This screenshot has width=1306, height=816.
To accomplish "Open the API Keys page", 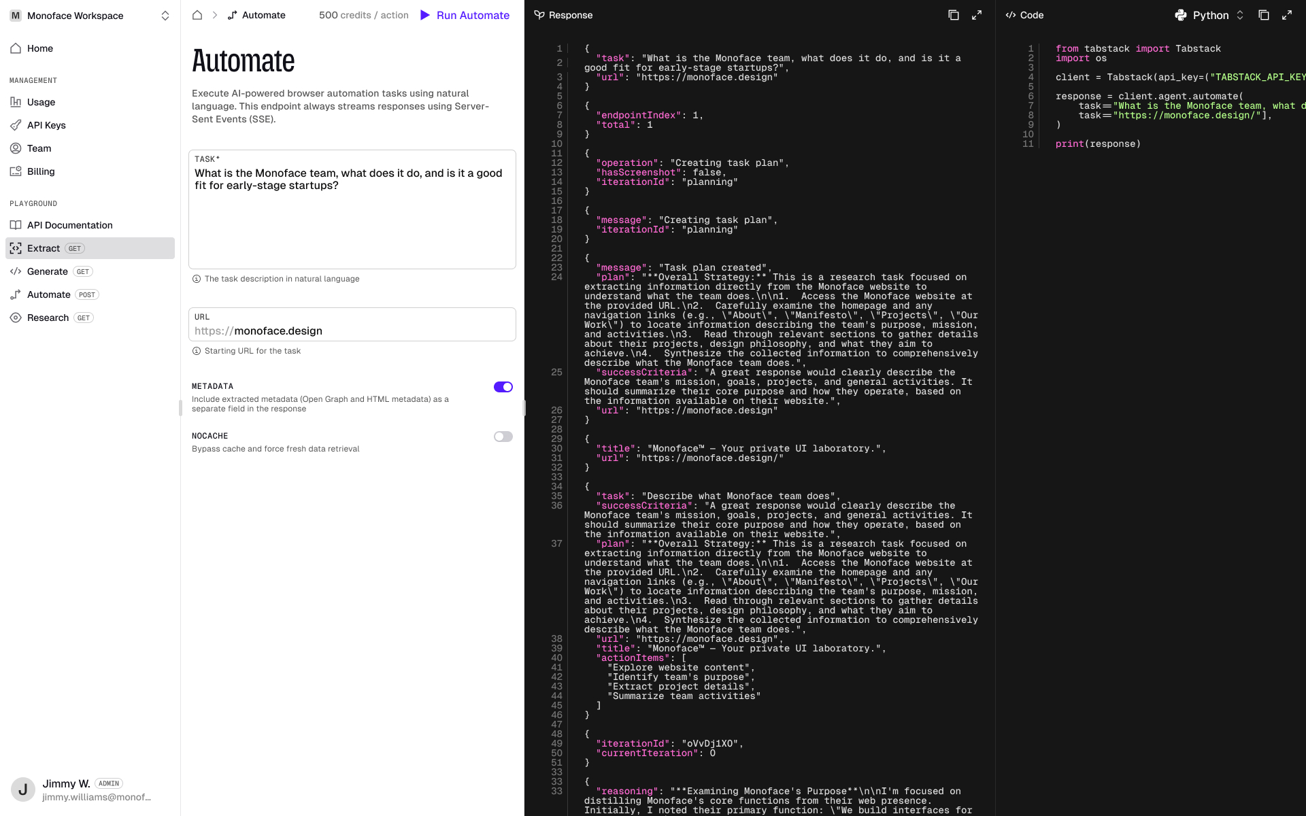I will [46, 125].
